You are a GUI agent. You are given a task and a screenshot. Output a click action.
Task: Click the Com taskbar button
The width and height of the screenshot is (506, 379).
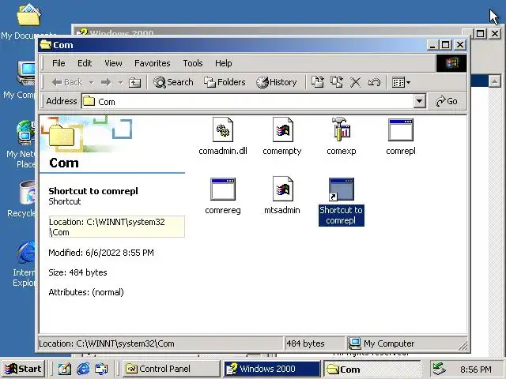372,369
